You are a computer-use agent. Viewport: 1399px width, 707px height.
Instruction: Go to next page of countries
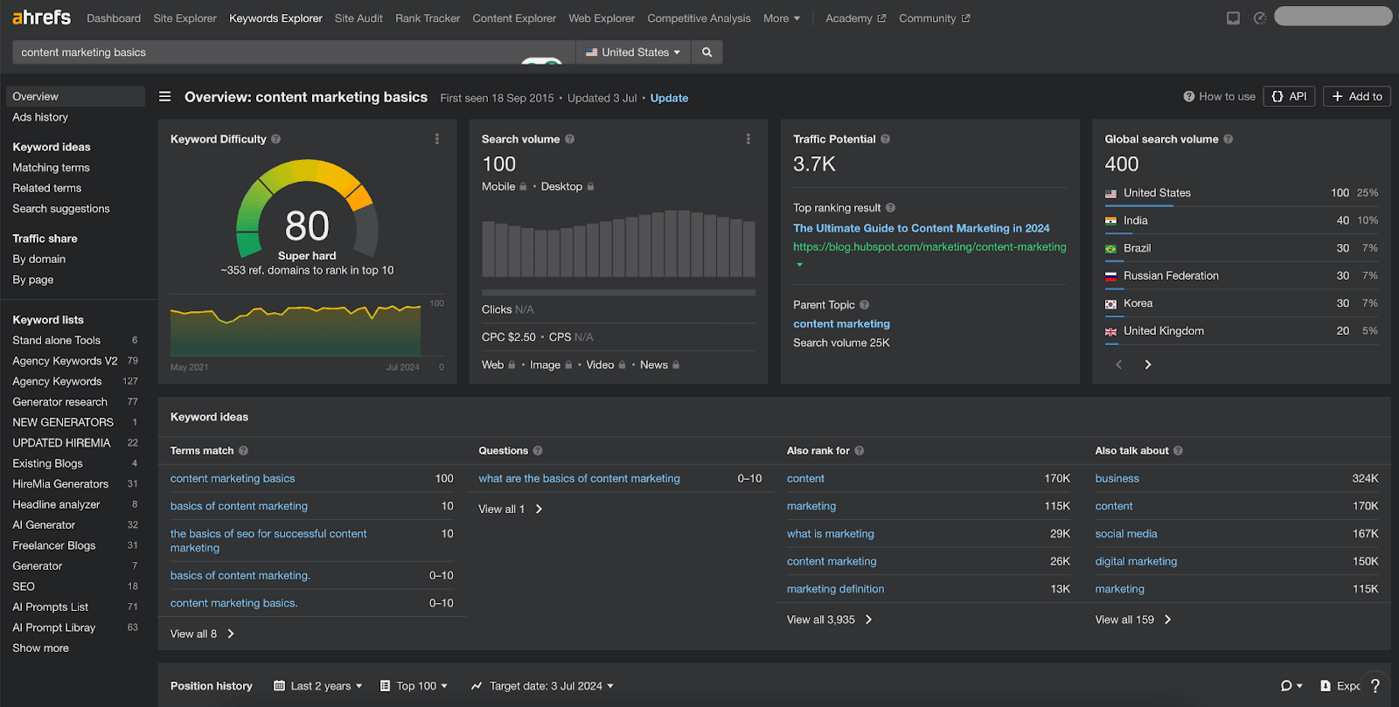coord(1148,364)
